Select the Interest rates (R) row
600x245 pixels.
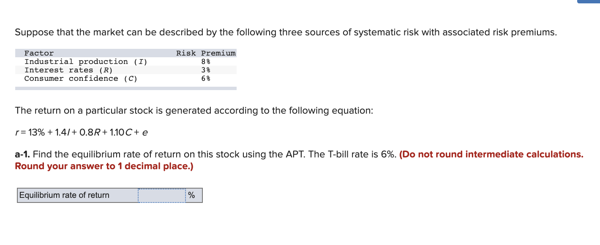[x=126, y=70]
